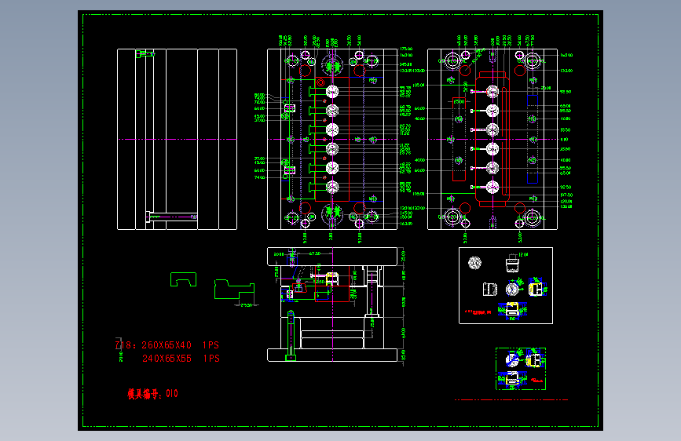This screenshot has height=441, width=681.
Task: Click the horizontal screw at bottom of side view
Action: [x=171, y=216]
